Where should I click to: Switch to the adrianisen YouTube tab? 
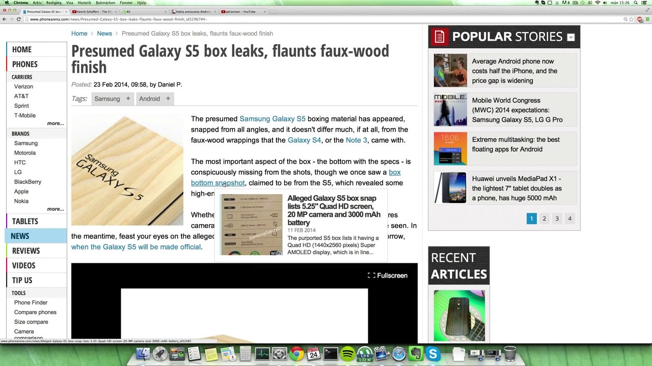pos(243,11)
